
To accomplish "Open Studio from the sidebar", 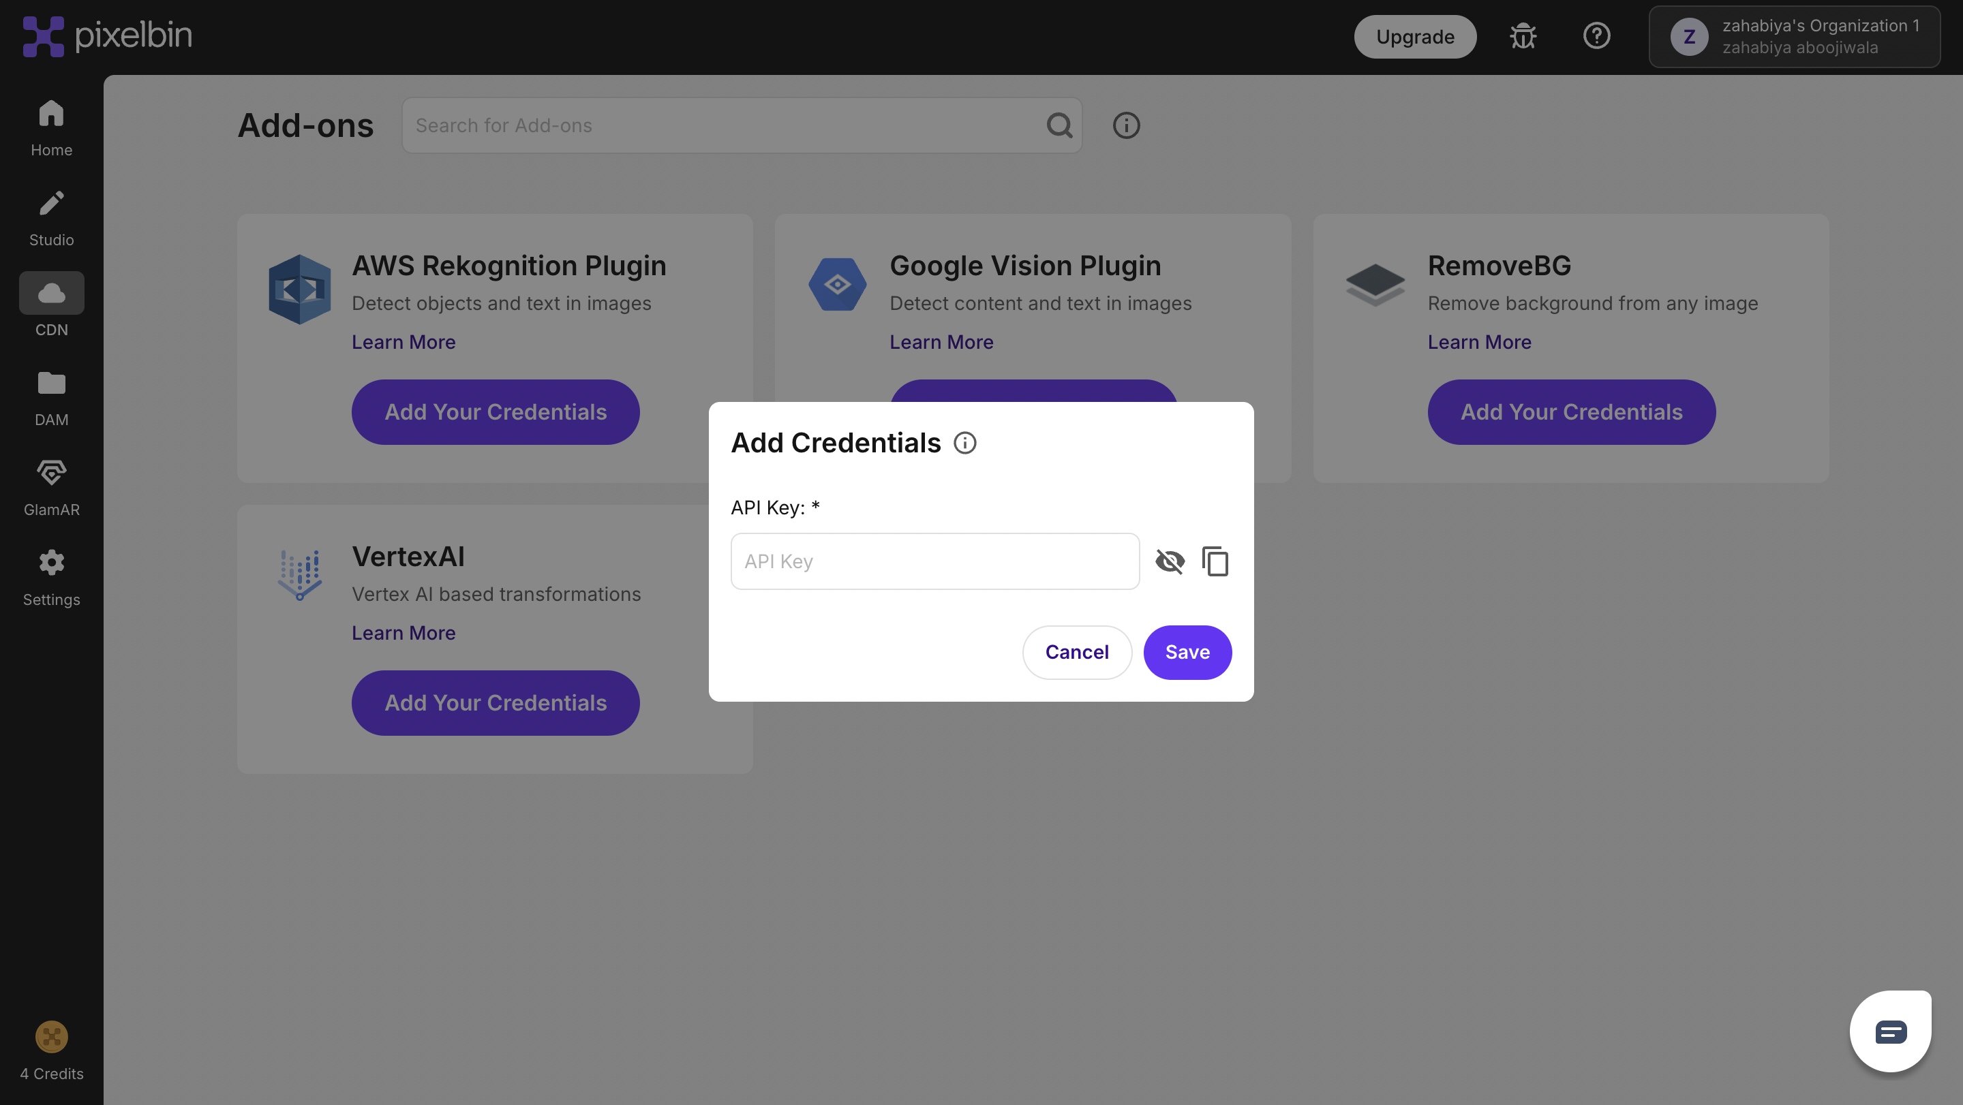I will pyautogui.click(x=51, y=218).
